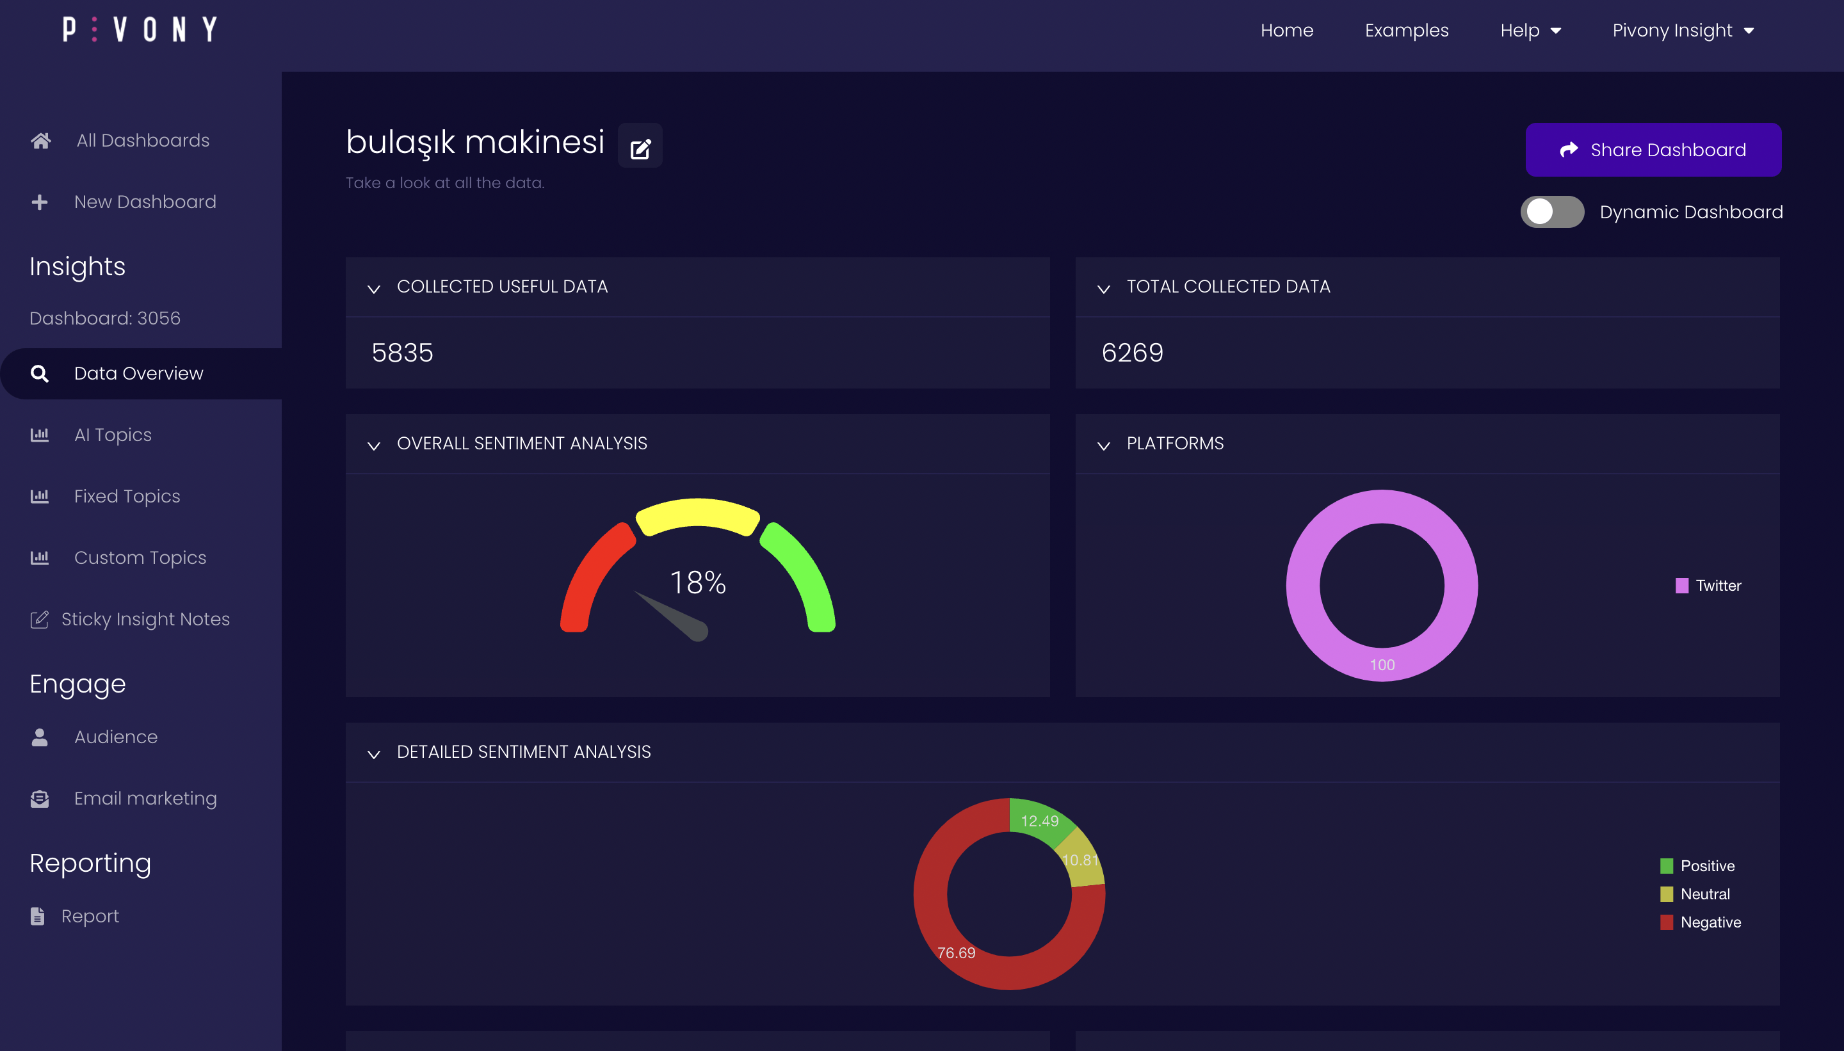Go to Examples page link
This screenshot has width=1844, height=1051.
tap(1406, 30)
